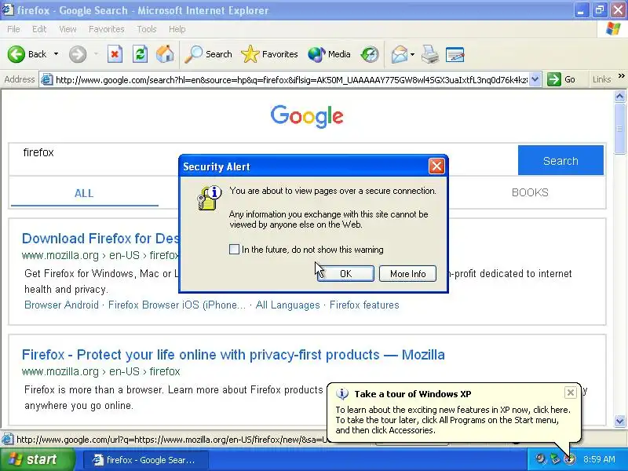Click the page scrollbar up arrow
The height and width of the screenshot is (471, 628).
click(x=619, y=96)
